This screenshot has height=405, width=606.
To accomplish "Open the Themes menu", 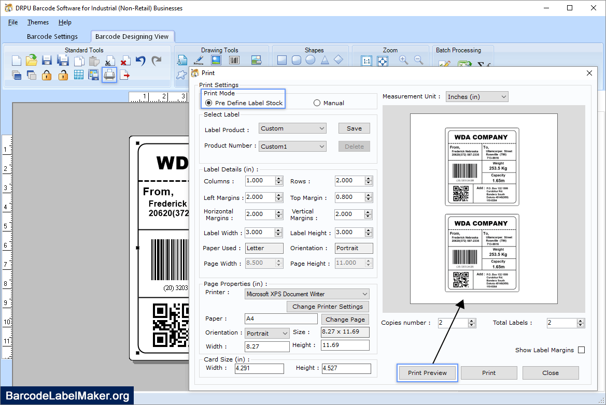I will (37, 22).
